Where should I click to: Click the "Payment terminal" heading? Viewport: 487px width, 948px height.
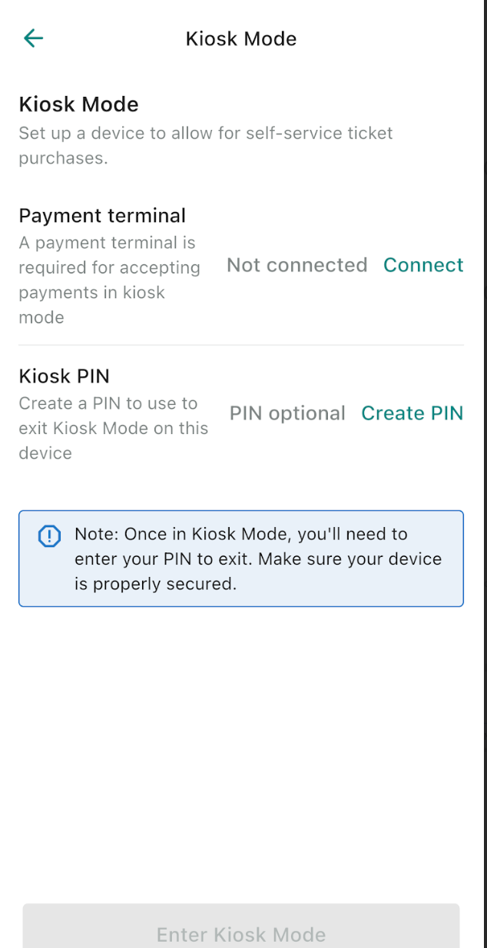coord(102,216)
